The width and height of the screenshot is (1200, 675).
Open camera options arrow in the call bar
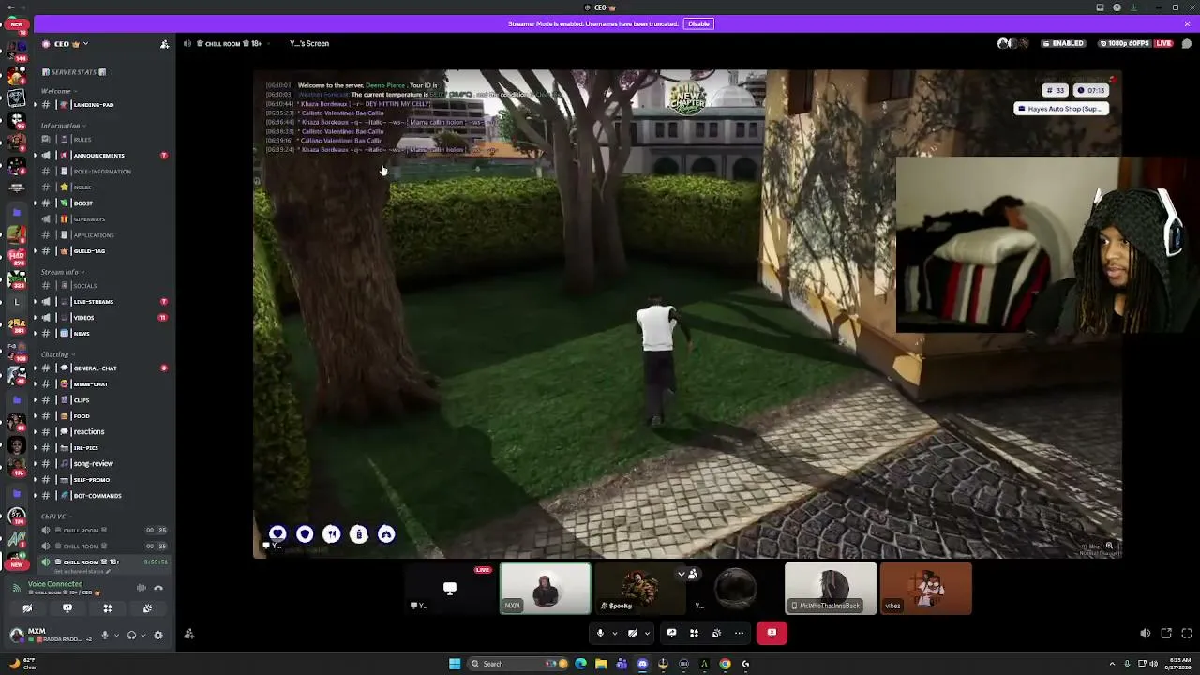pyautogui.click(x=647, y=634)
